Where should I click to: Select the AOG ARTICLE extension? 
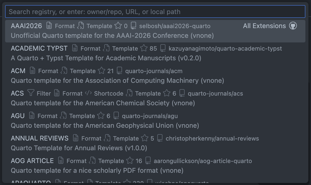pos(32,161)
